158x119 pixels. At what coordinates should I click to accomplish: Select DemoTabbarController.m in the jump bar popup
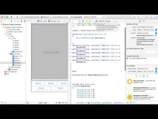pos(105,29)
